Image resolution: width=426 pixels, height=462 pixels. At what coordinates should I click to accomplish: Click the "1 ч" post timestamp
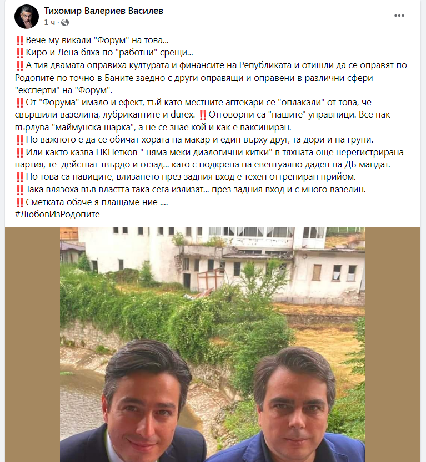click(49, 22)
